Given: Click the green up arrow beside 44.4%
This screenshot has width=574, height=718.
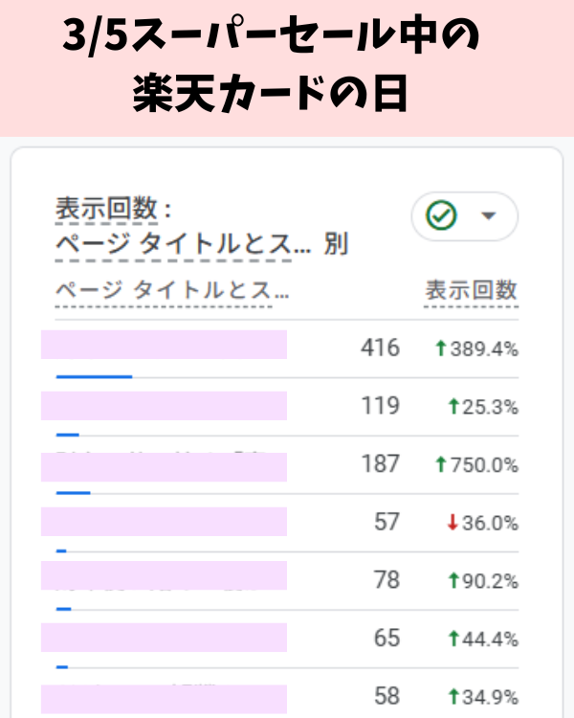Looking at the screenshot, I should click(x=454, y=639).
